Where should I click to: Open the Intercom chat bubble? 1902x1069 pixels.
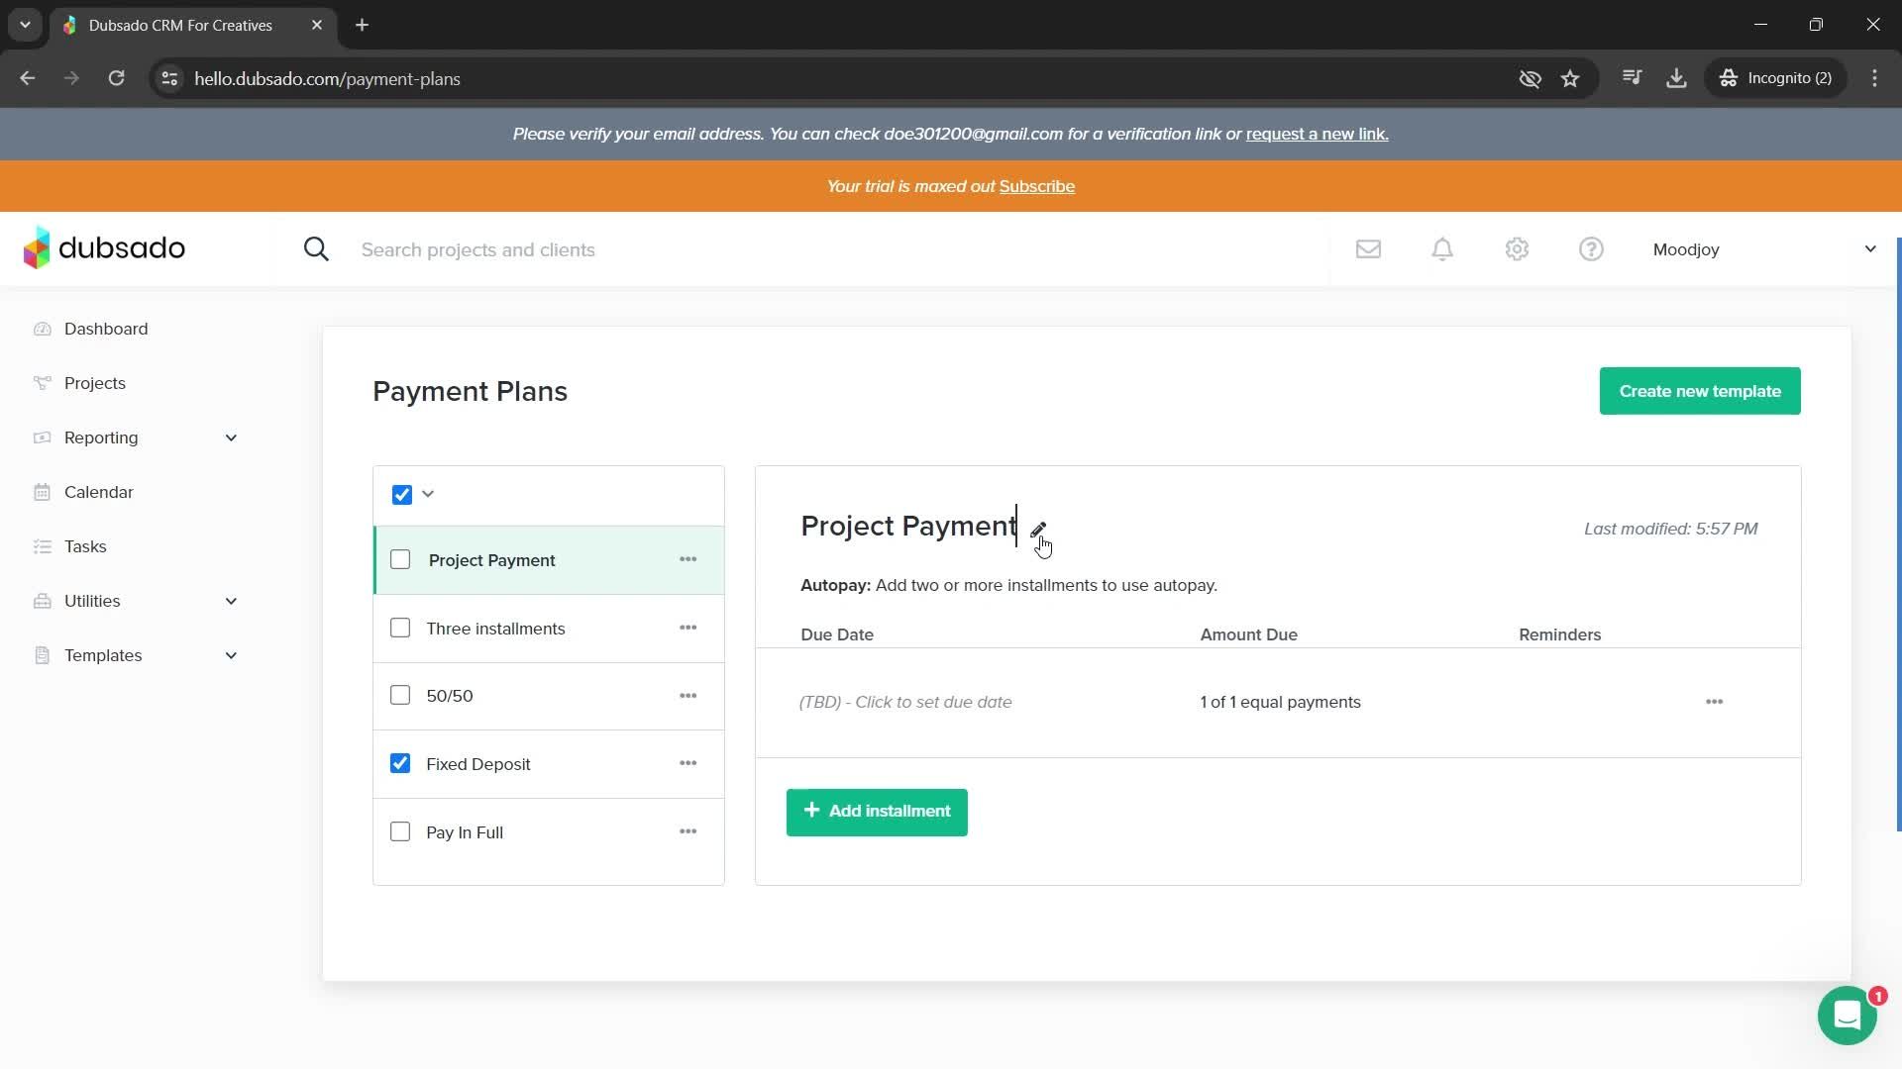1848,1016
